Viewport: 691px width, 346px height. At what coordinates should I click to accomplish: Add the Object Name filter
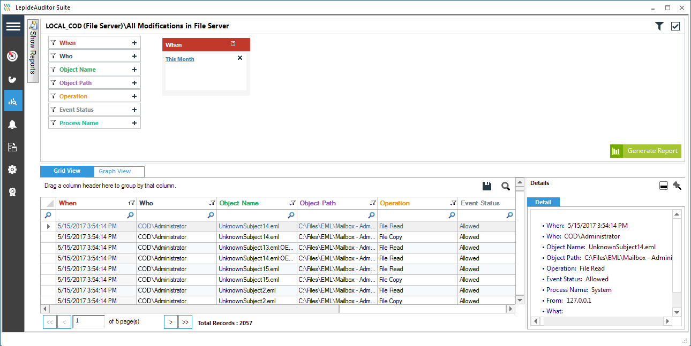point(134,70)
